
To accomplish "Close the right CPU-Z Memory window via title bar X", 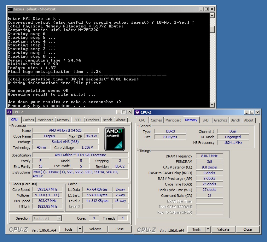I will point(258,112).
